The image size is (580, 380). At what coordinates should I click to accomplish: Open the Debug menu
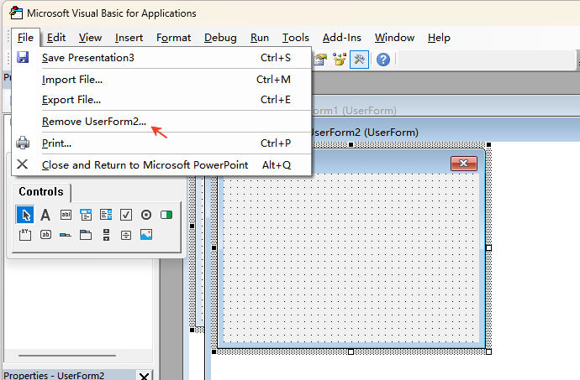[x=220, y=38]
